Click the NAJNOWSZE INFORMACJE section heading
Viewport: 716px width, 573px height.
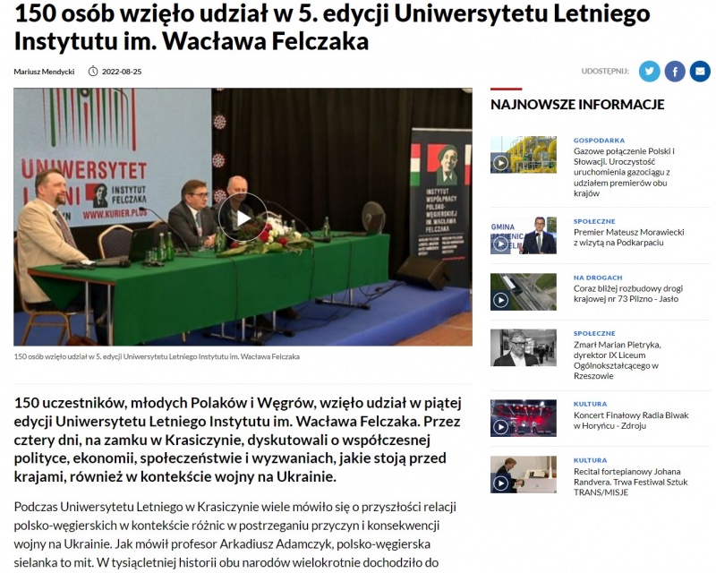click(577, 104)
